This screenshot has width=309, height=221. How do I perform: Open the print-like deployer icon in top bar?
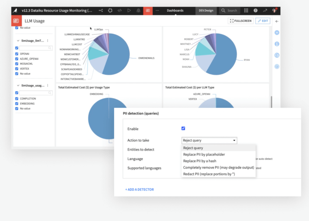139,11
